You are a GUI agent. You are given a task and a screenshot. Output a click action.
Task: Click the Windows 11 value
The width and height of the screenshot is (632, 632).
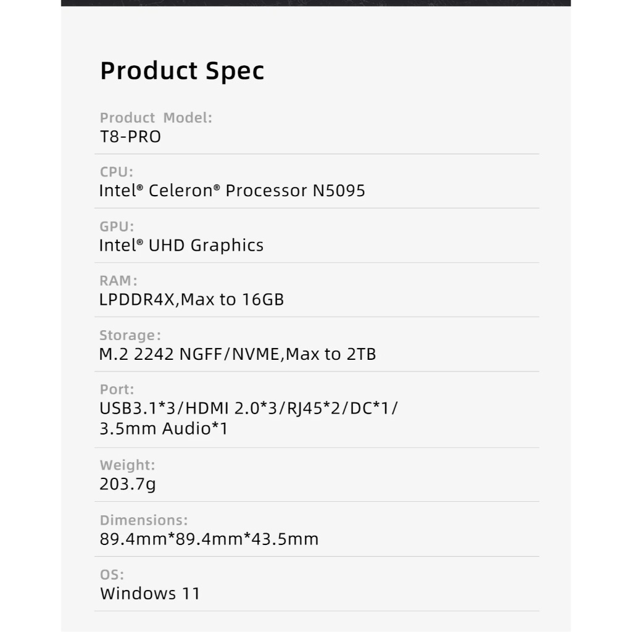150,594
